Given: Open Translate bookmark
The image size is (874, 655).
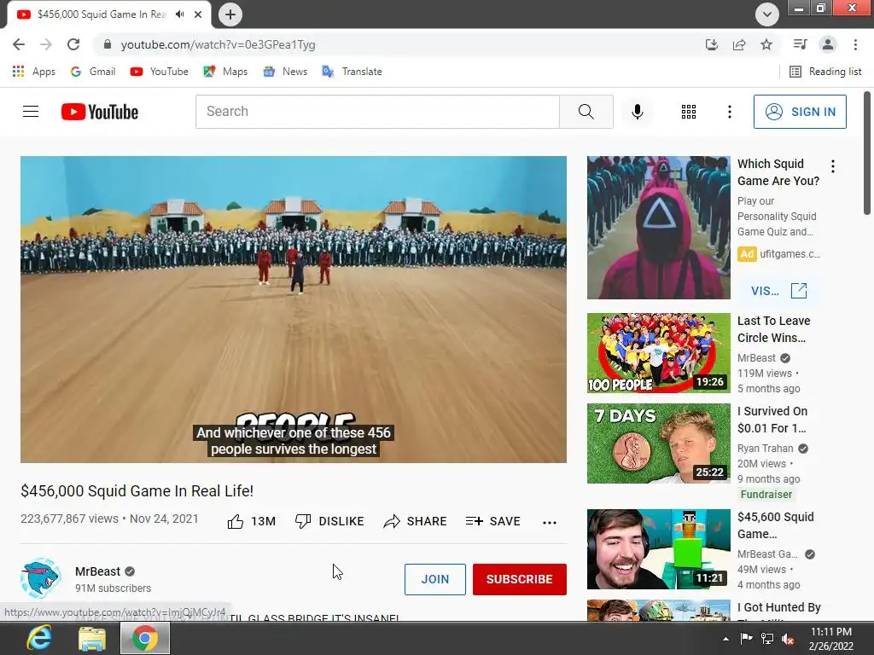Looking at the screenshot, I should tap(353, 72).
